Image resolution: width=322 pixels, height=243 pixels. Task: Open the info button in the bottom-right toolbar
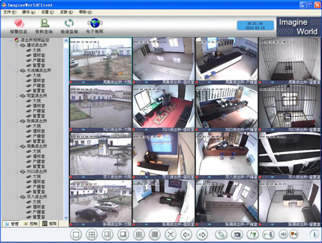click(x=314, y=234)
